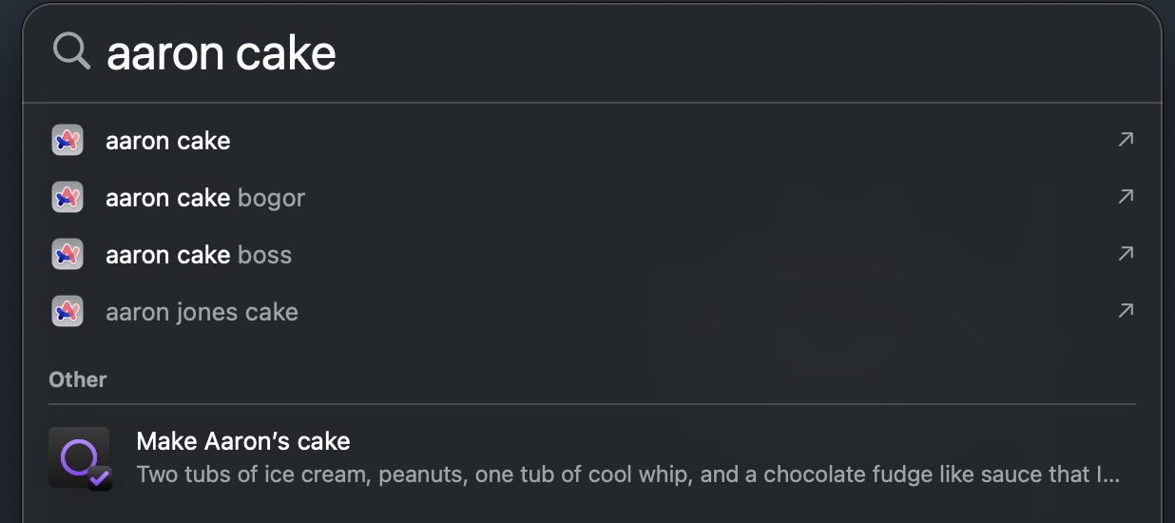The width and height of the screenshot is (1175, 523).
Task: Select the 'aaron cake bogor' suggestion
Action: tap(591, 198)
